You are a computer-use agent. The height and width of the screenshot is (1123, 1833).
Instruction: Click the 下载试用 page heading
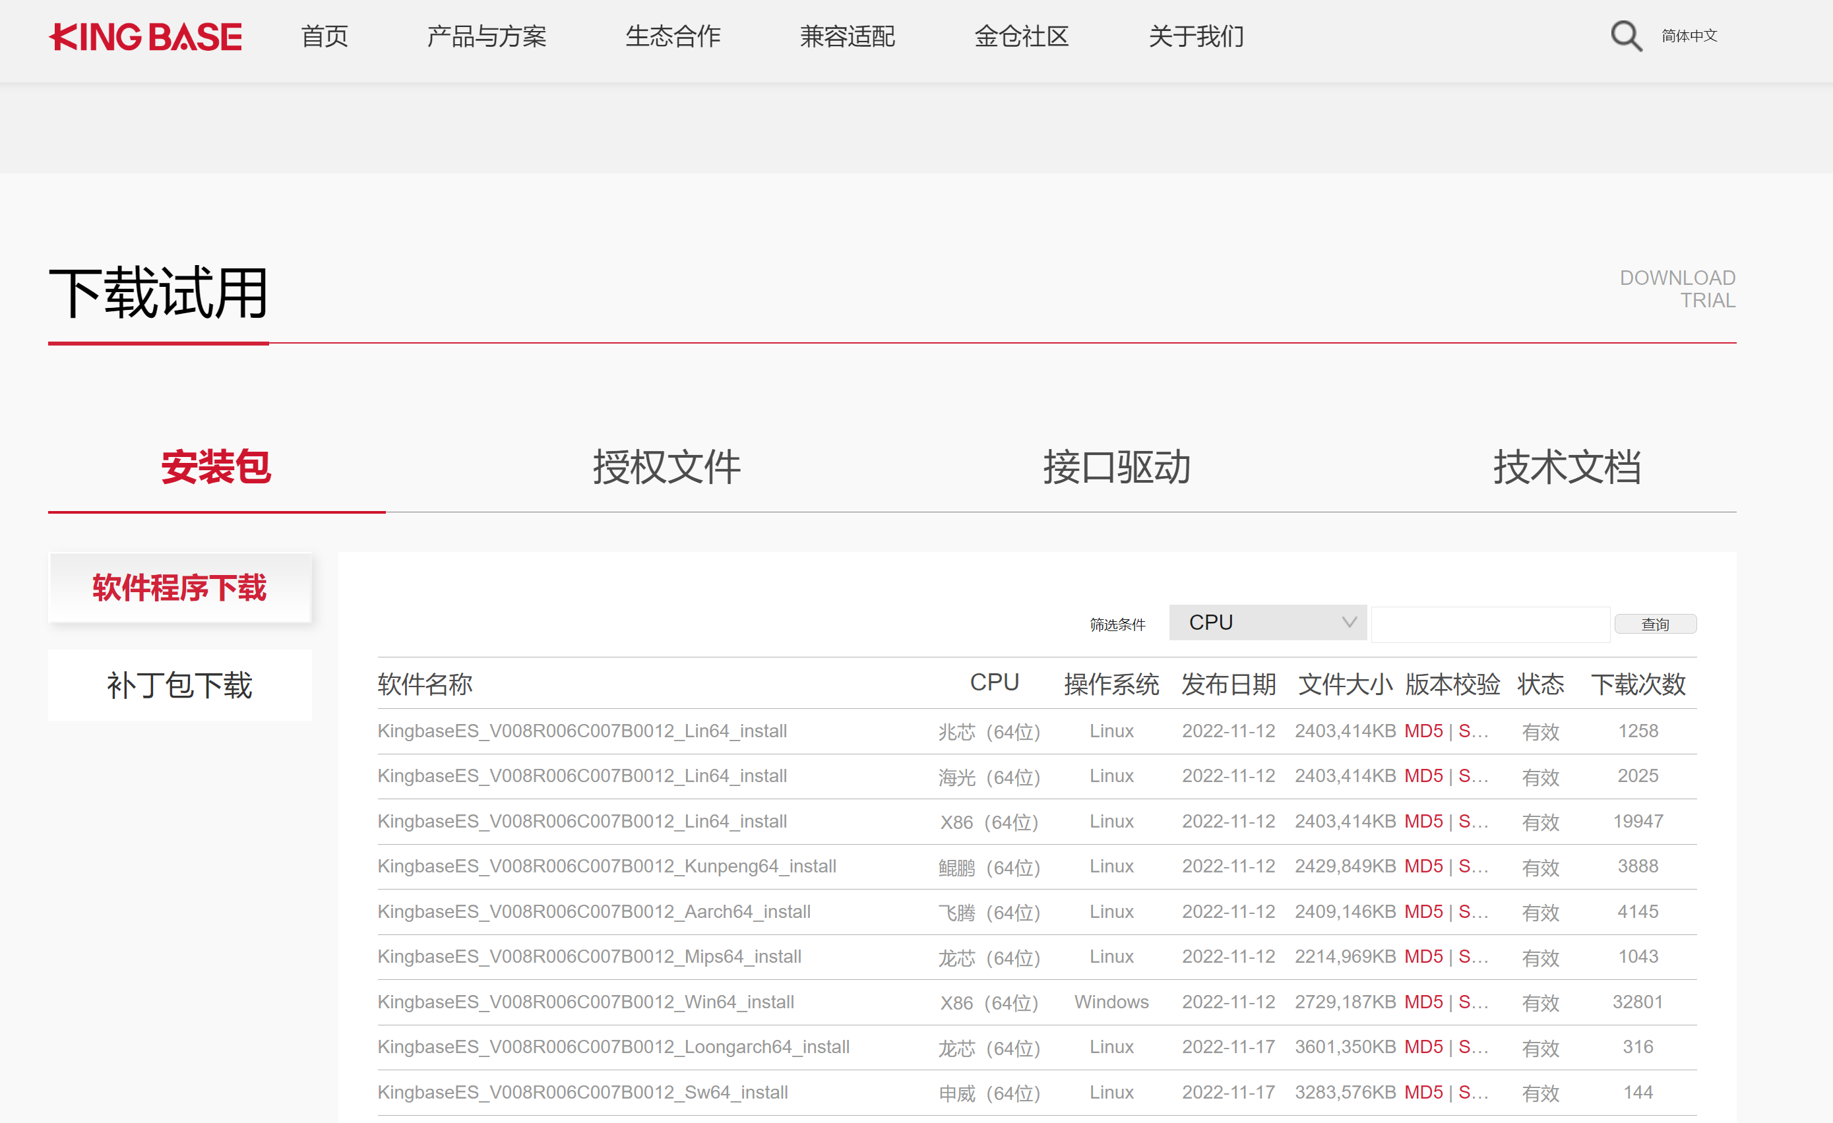coord(158,293)
